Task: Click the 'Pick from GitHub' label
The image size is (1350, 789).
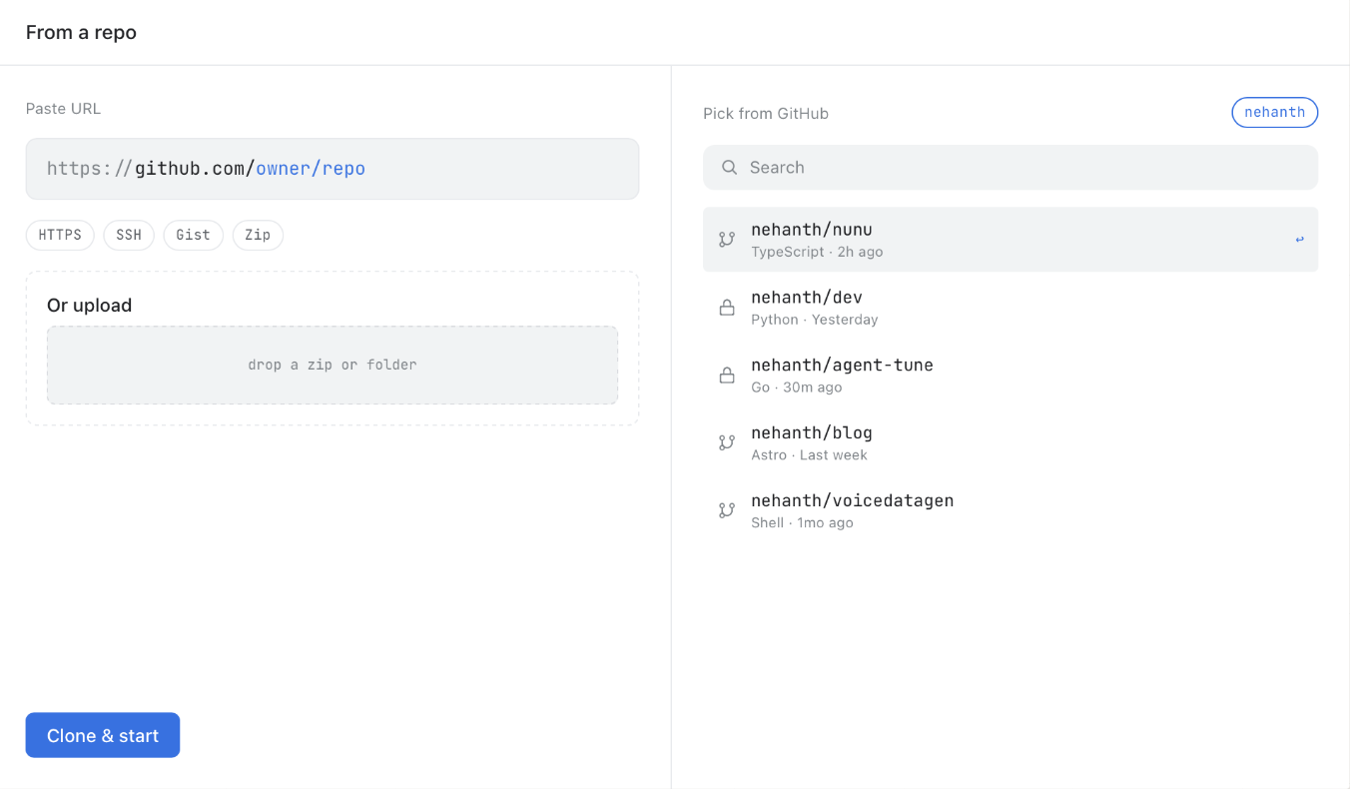Action: 766,114
